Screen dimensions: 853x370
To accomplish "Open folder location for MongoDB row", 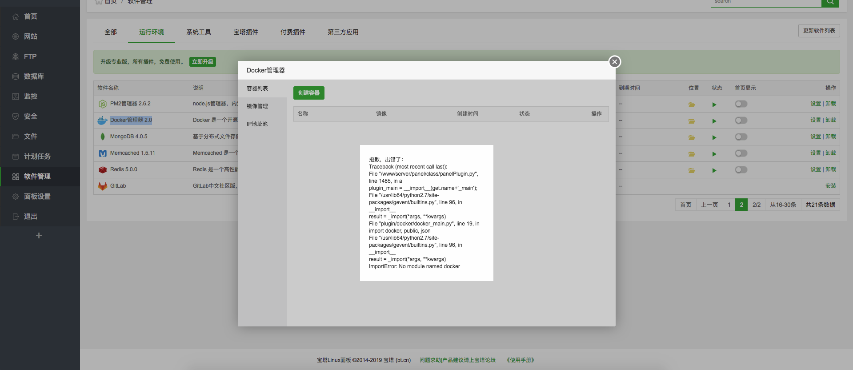I will coord(692,137).
